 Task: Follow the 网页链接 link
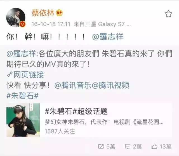[x=29, y=75]
